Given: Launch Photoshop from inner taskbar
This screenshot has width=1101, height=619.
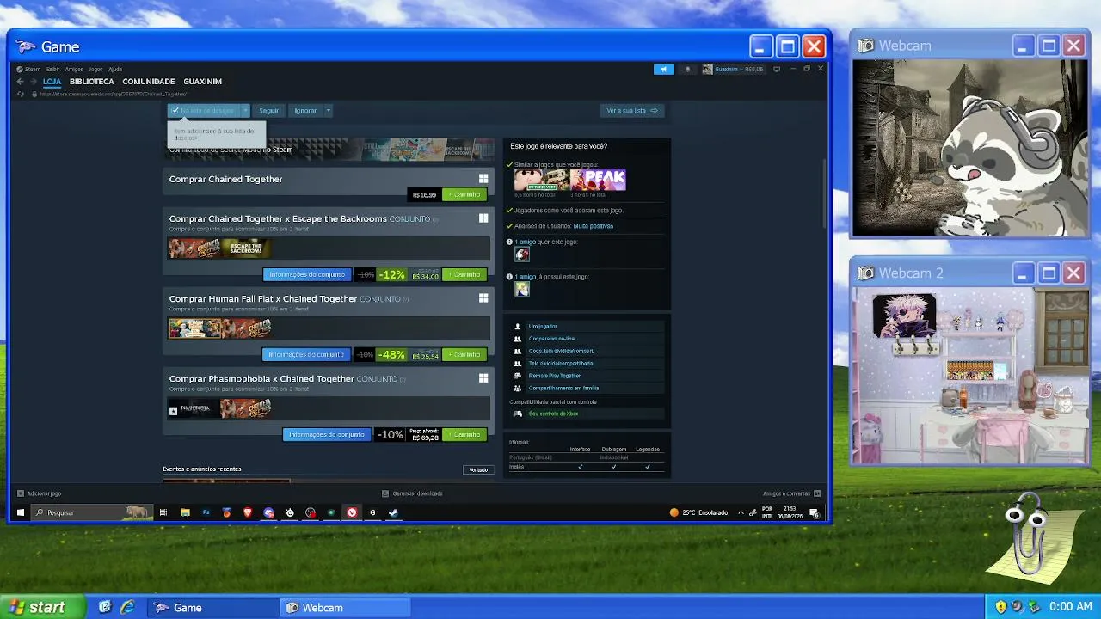Looking at the screenshot, I should pos(206,512).
